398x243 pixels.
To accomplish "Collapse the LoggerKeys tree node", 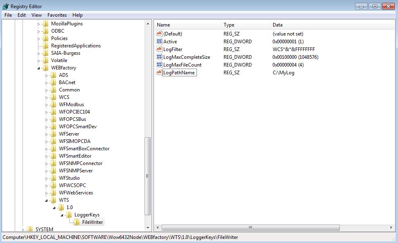I will point(62,215).
